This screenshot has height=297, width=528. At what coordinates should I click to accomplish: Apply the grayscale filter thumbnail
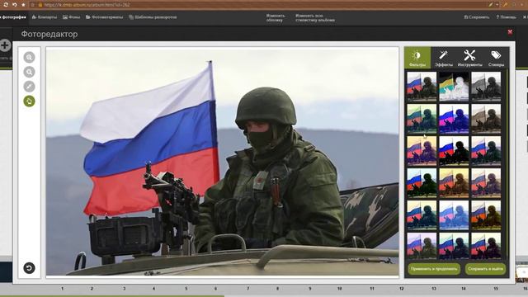pos(486,86)
